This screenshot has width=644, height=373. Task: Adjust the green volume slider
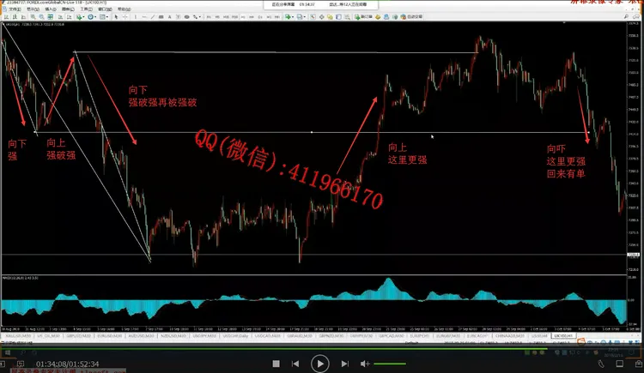[x=390, y=364]
